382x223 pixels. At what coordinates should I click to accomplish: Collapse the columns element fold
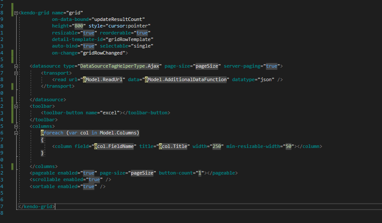[16, 127]
